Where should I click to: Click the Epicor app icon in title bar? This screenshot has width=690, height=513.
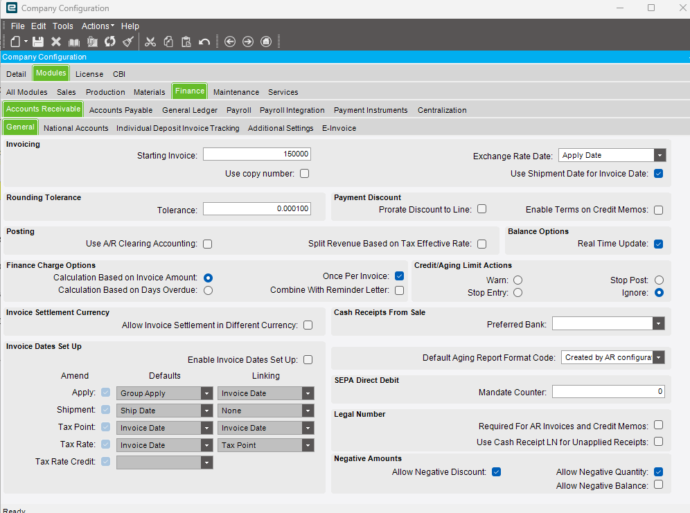(x=12, y=8)
